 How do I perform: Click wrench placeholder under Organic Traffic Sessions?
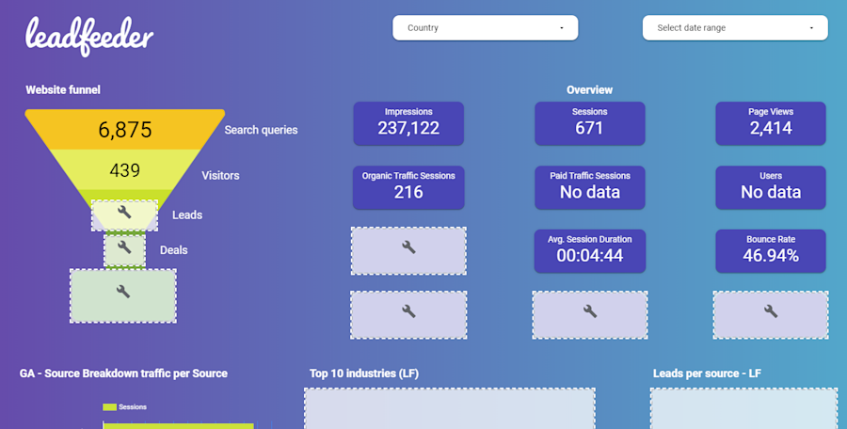click(409, 250)
